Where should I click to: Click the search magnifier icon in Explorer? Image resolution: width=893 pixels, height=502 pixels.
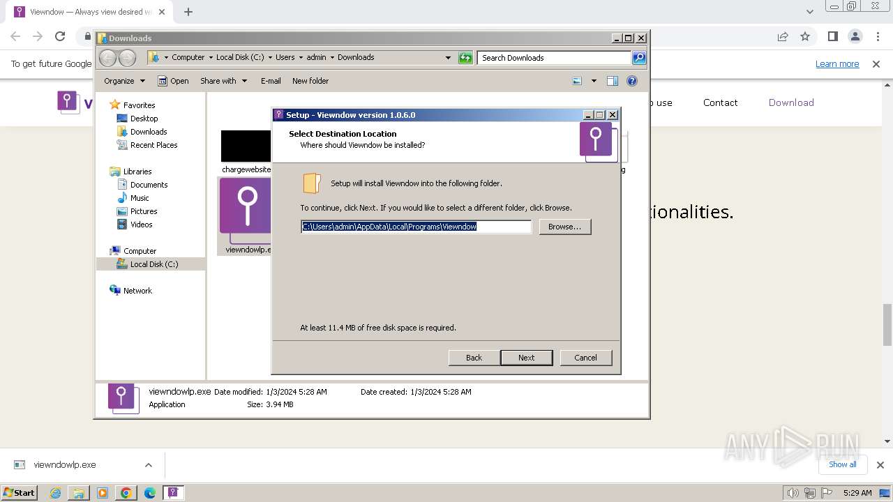point(639,58)
